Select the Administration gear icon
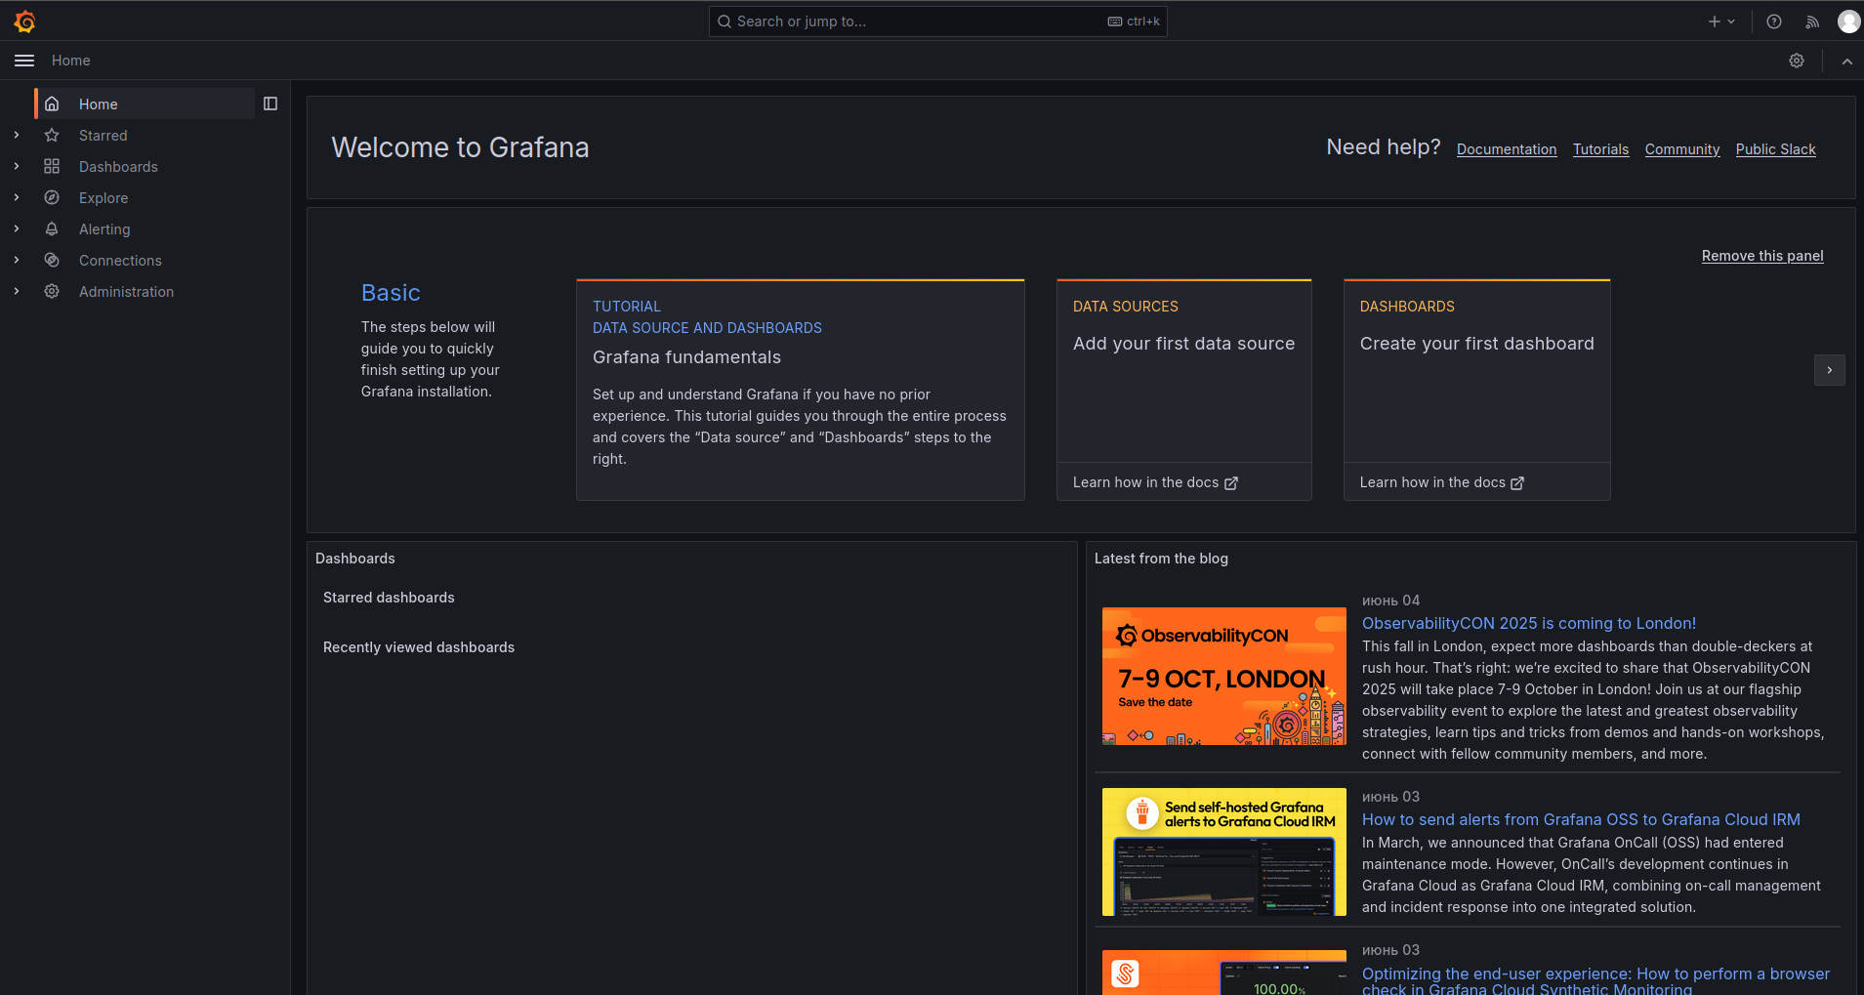 point(52,291)
